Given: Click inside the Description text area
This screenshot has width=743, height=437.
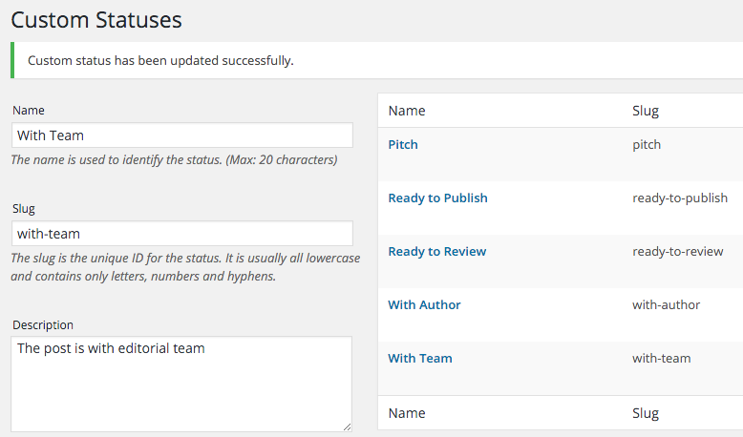Looking at the screenshot, I should click(x=181, y=384).
